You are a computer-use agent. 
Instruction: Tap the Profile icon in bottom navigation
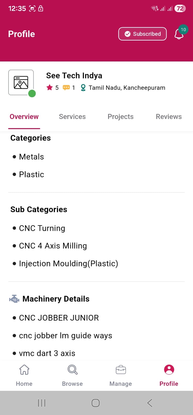pos(169,370)
